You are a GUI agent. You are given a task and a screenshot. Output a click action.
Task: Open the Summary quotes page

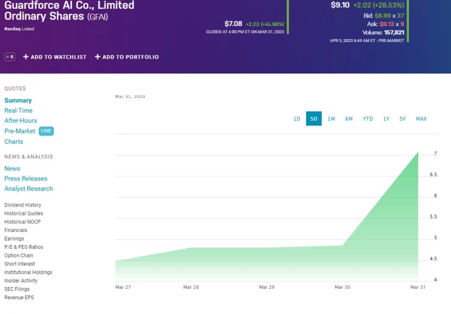click(x=18, y=100)
